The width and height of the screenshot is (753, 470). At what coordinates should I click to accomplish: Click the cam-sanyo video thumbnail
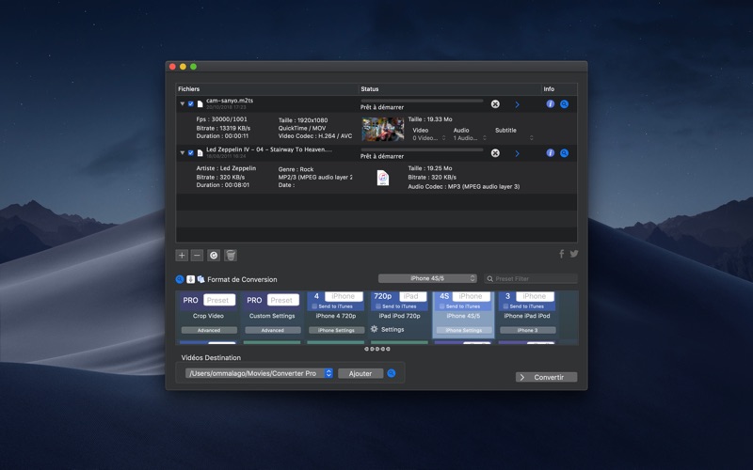coord(383,129)
